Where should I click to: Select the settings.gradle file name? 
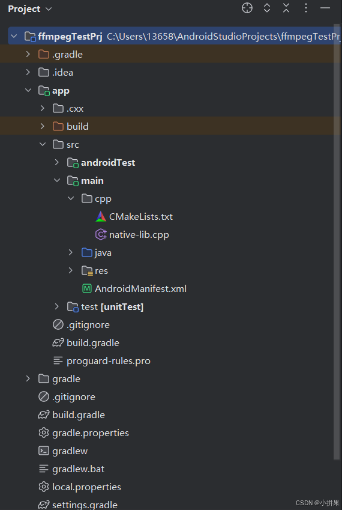[x=85, y=505]
